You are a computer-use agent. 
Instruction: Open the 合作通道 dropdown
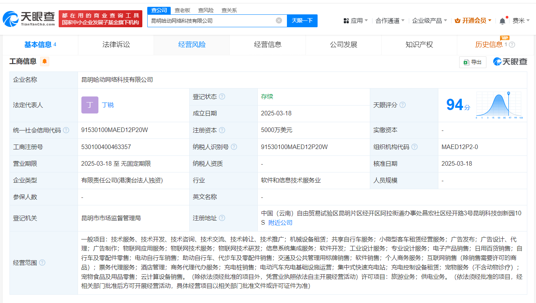390,21
